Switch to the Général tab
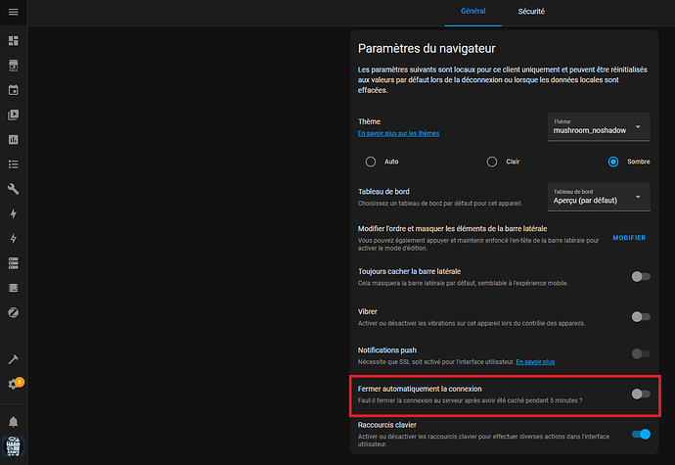The image size is (675, 465). (472, 12)
